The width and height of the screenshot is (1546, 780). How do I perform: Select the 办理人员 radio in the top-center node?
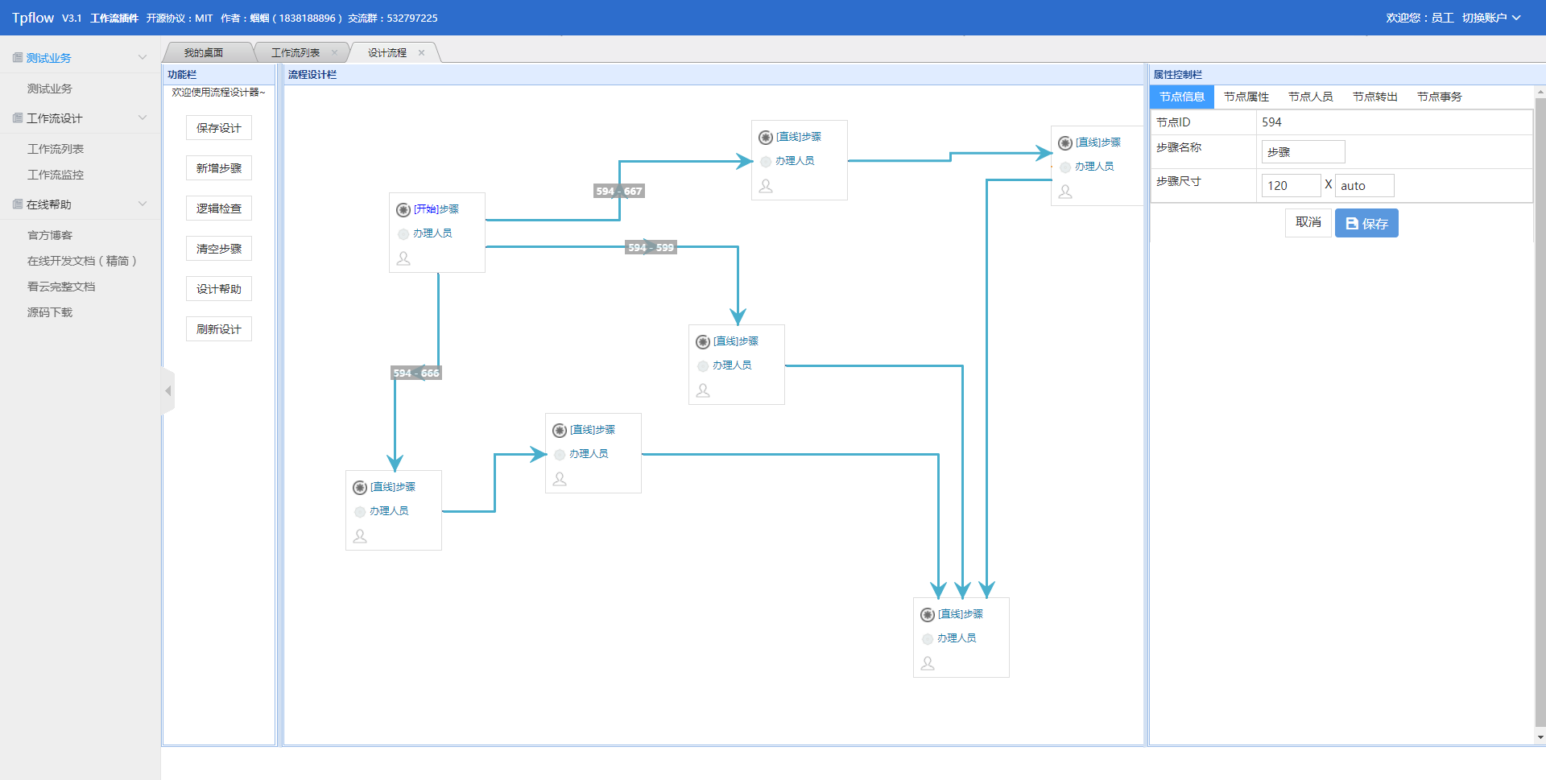766,162
